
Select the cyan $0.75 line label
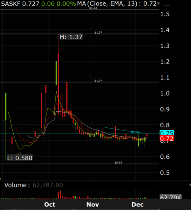click(135, 132)
